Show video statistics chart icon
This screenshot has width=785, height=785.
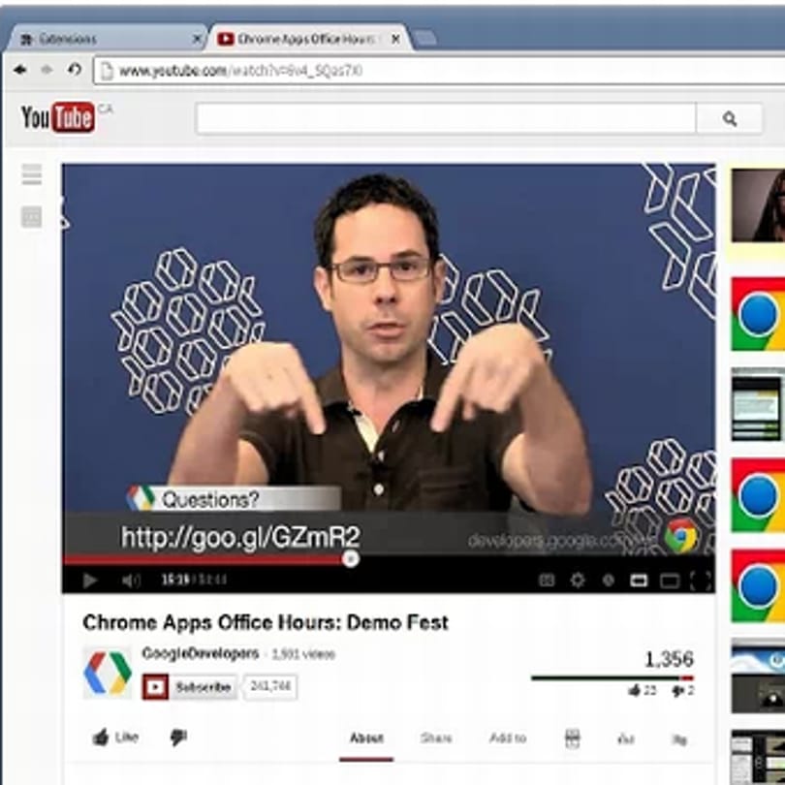tap(626, 738)
